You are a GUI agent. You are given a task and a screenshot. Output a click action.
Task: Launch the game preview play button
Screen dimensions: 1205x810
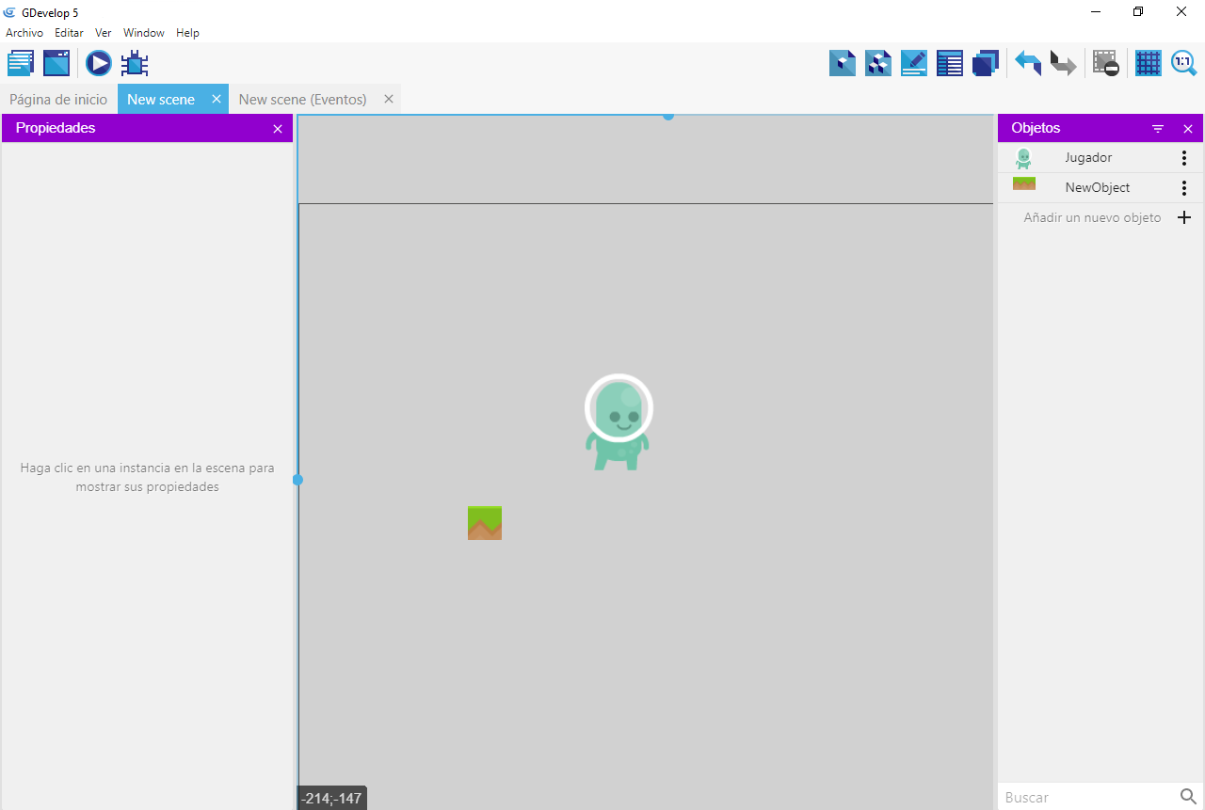click(99, 63)
